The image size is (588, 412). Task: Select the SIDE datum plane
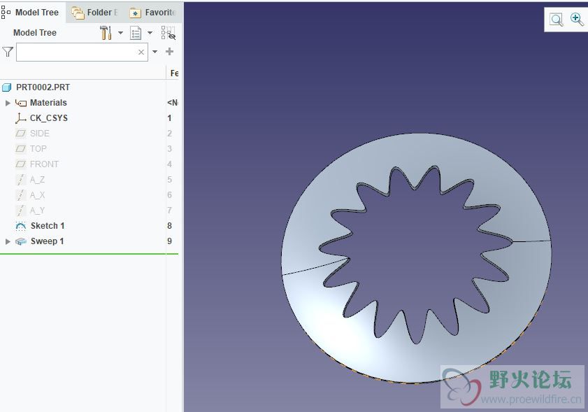coord(40,134)
